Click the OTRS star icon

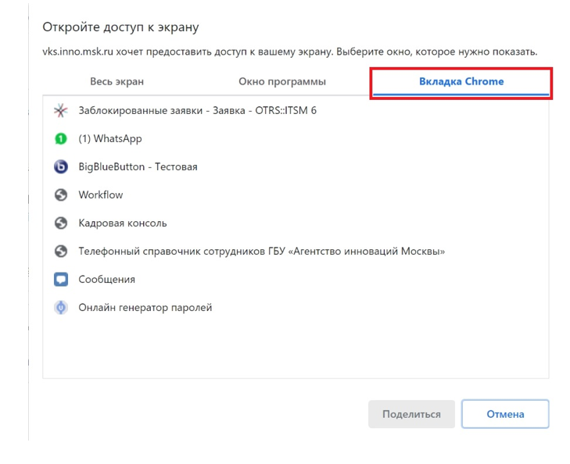click(x=61, y=111)
